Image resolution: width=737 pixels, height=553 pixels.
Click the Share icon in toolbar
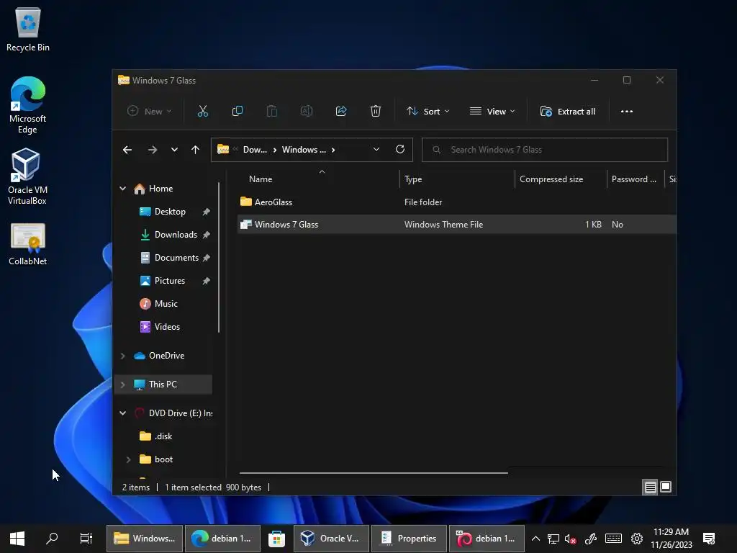click(341, 112)
